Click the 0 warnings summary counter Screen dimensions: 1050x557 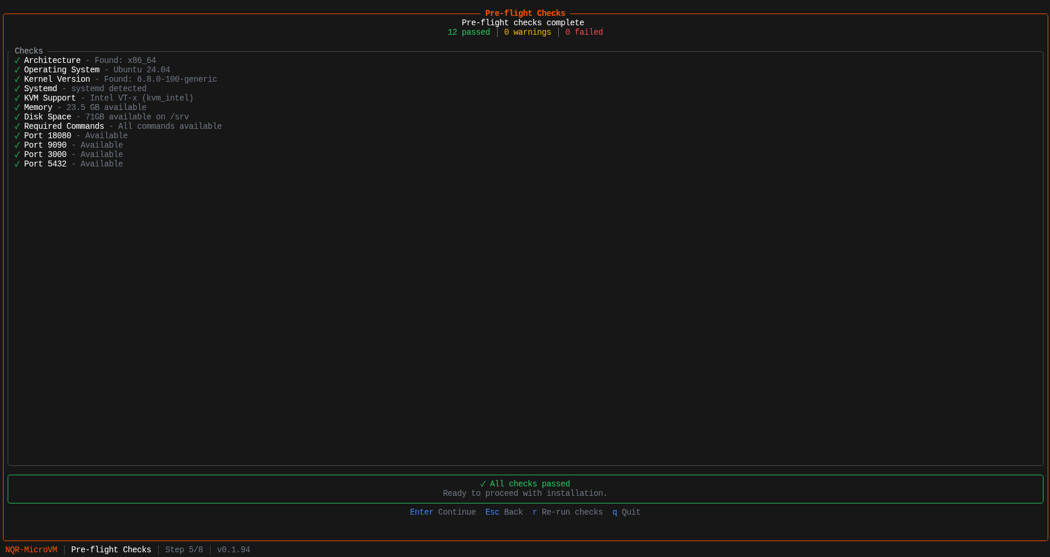527,32
